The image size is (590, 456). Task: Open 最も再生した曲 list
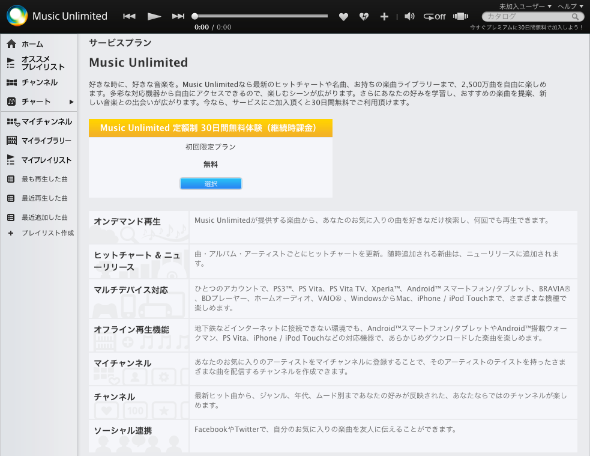click(x=44, y=179)
